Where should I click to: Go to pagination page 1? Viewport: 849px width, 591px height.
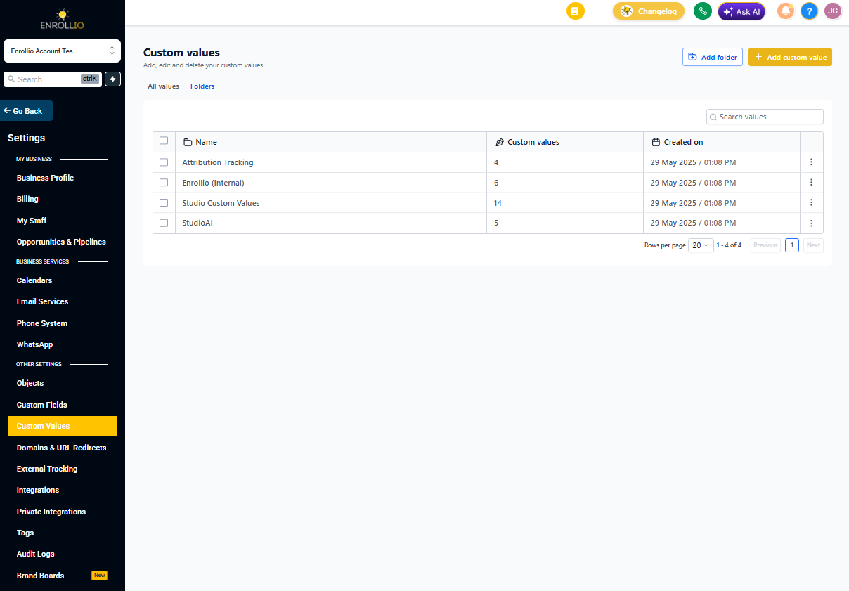[792, 245]
